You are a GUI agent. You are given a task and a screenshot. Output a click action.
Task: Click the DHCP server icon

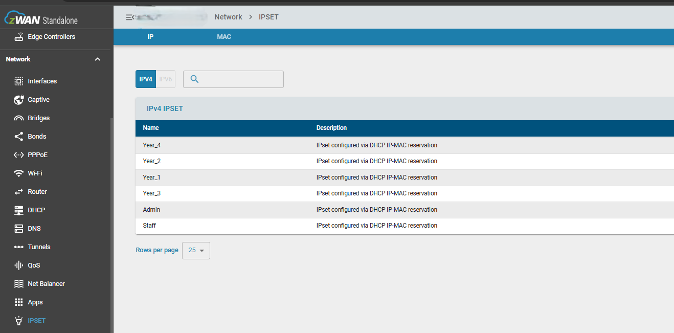19,210
